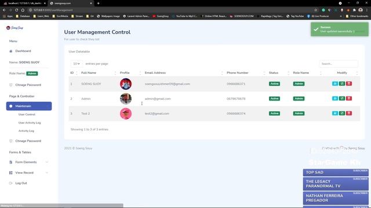This screenshot has width=371, height=208.
Task: Open a new browser tab
Action: [98, 3]
